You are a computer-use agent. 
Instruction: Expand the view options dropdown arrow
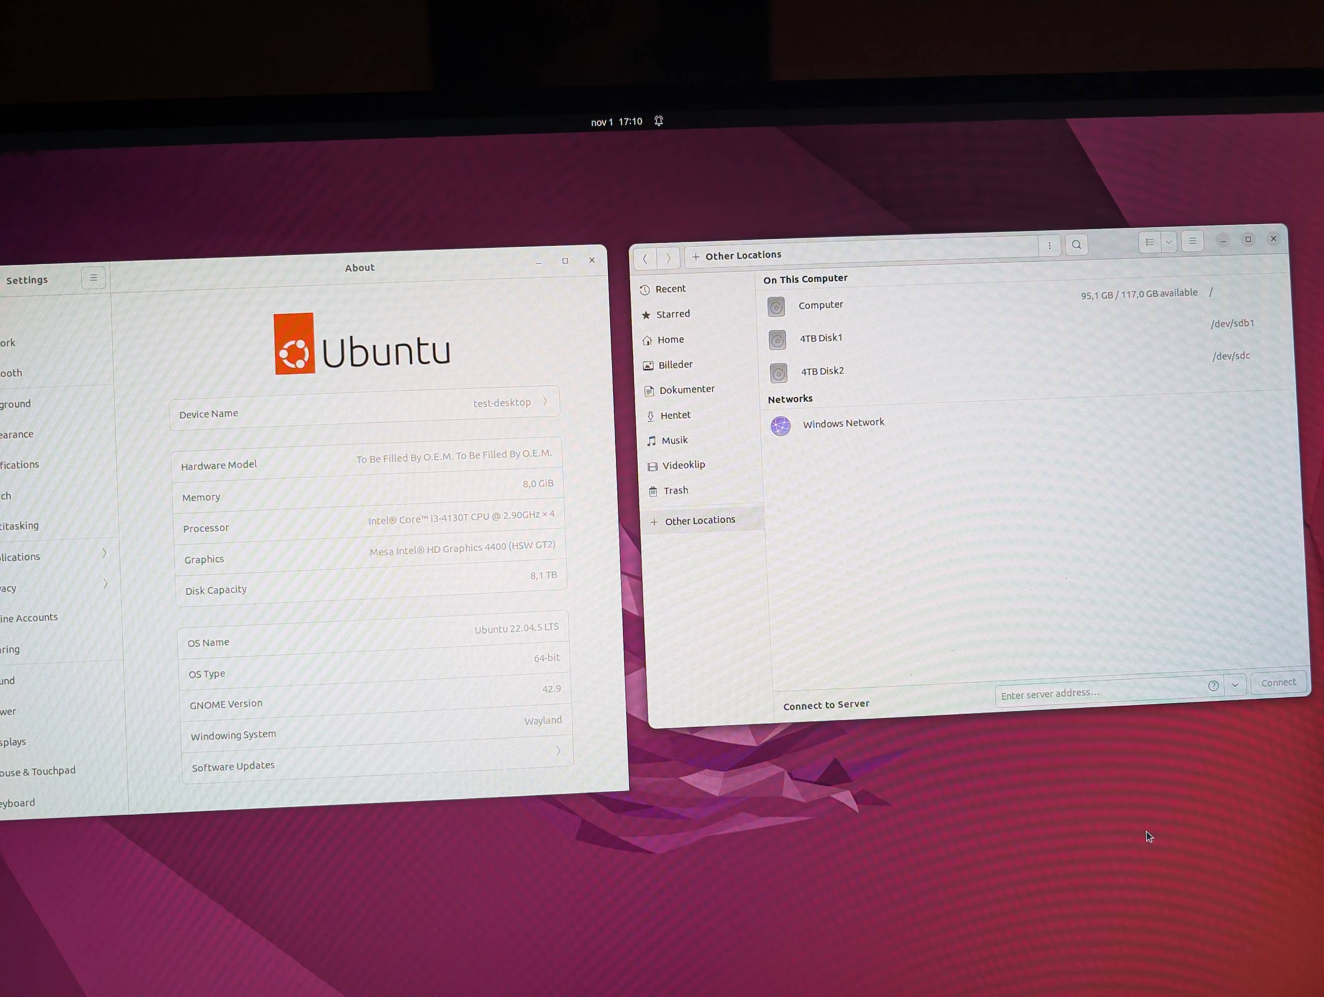[1168, 242]
